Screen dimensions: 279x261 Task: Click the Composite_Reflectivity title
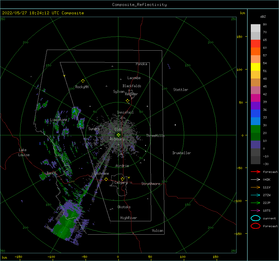click(x=139, y=5)
